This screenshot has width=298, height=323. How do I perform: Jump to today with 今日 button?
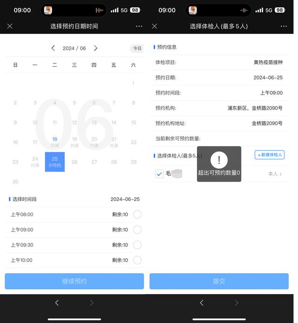coord(137,48)
